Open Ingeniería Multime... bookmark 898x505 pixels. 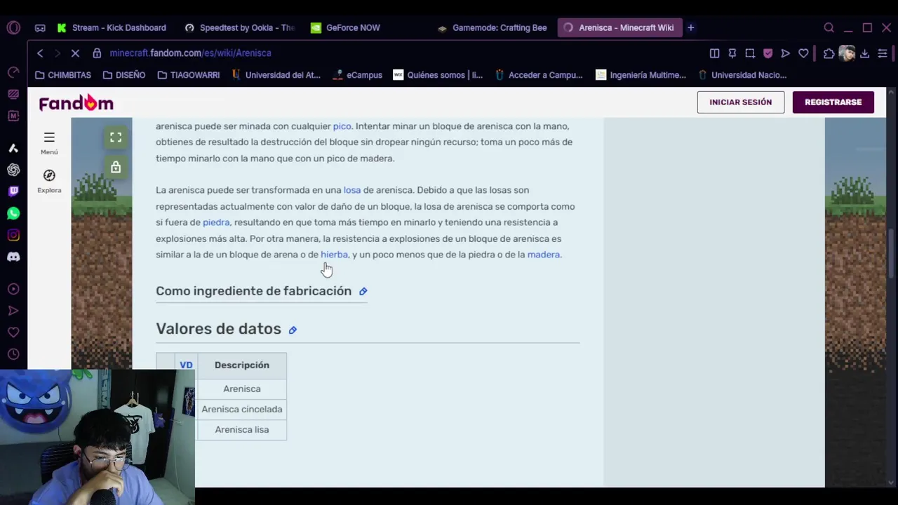[641, 75]
